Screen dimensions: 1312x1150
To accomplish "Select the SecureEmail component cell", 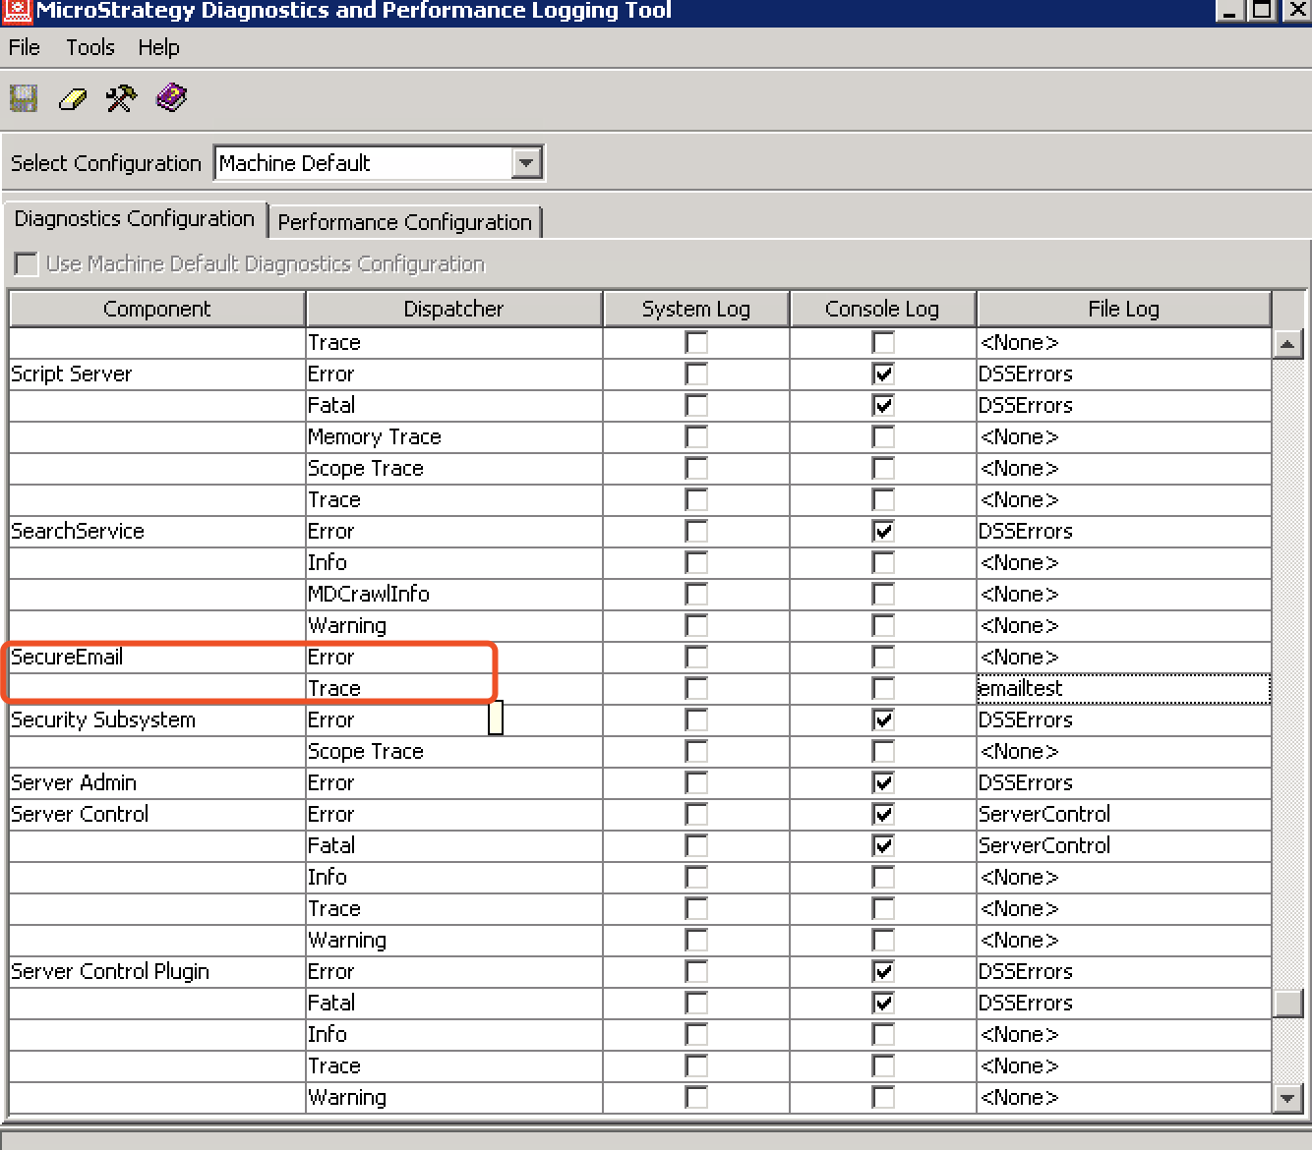I will (x=157, y=657).
